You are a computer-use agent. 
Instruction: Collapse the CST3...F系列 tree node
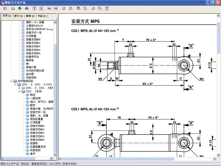click(19, 91)
